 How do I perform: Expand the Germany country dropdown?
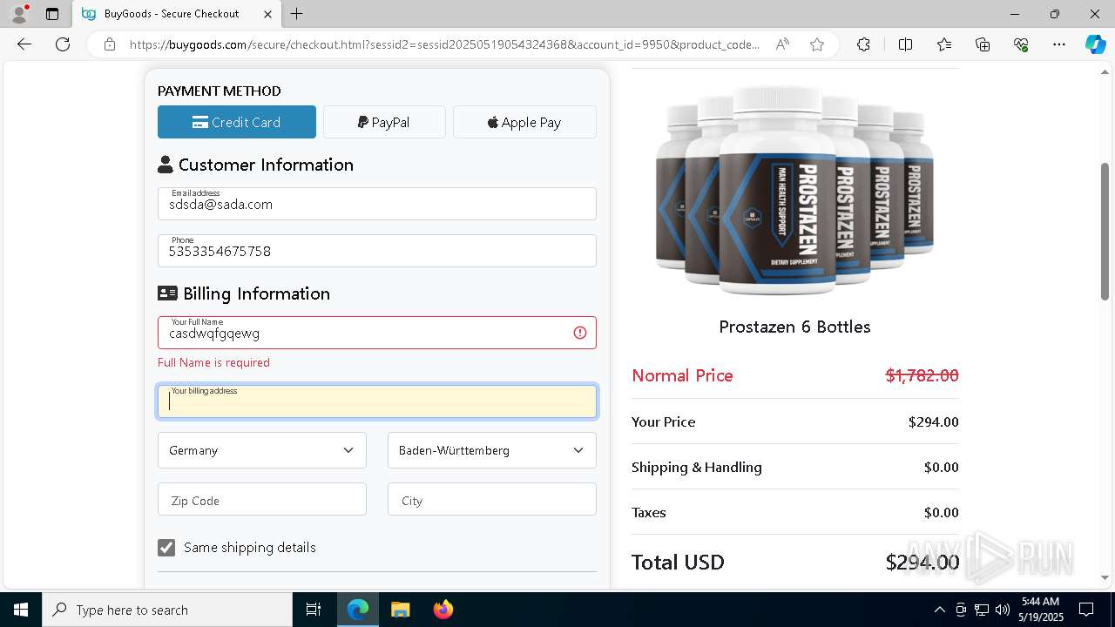[x=262, y=450]
